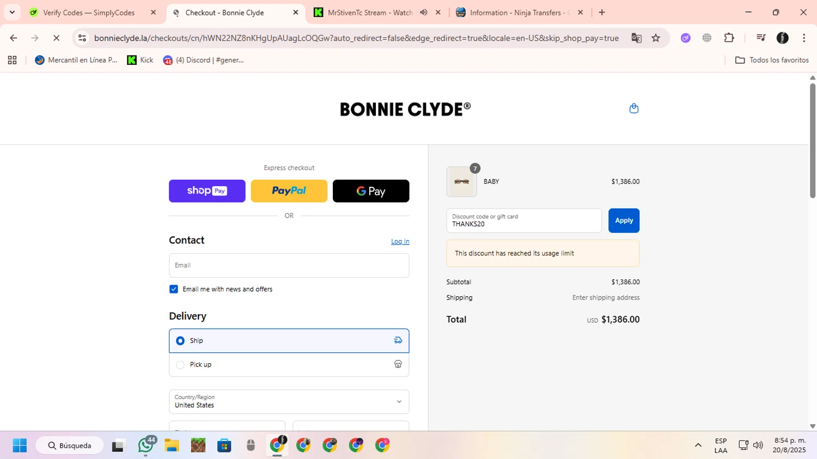Click the store icon in the Pick up row
This screenshot has height=459, width=817.
[x=398, y=364]
